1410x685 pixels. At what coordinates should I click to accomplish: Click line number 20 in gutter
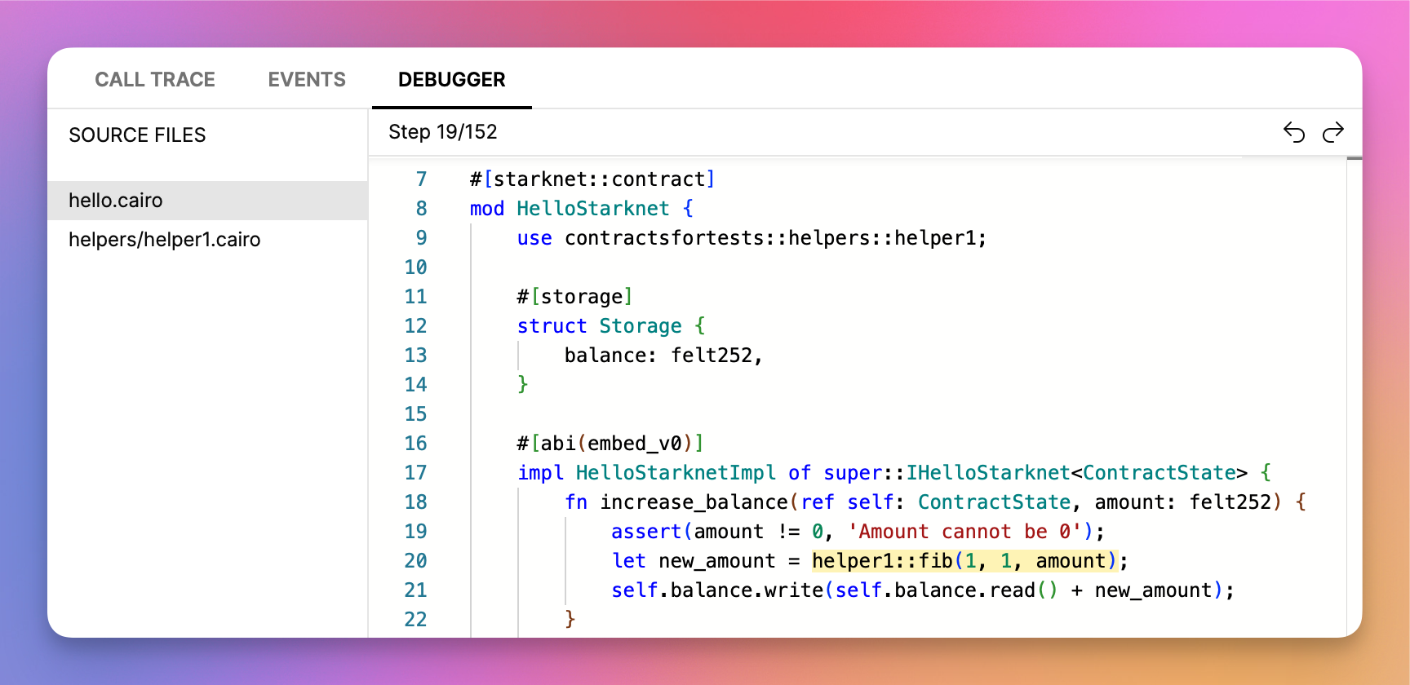pyautogui.click(x=415, y=561)
